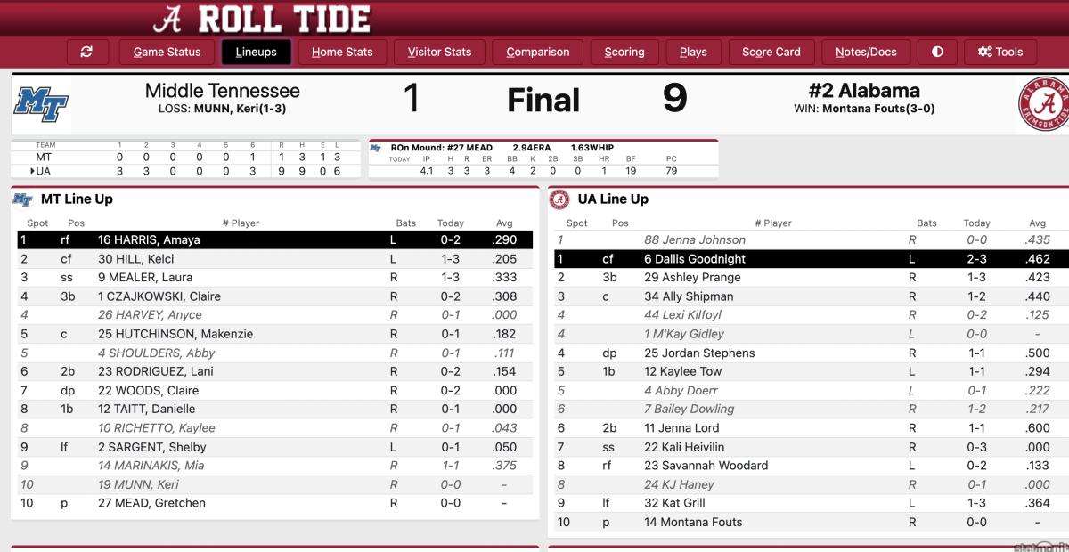The width and height of the screenshot is (1069, 552).
Task: Click the MT icon in On Mound panel
Action: pyautogui.click(x=376, y=148)
